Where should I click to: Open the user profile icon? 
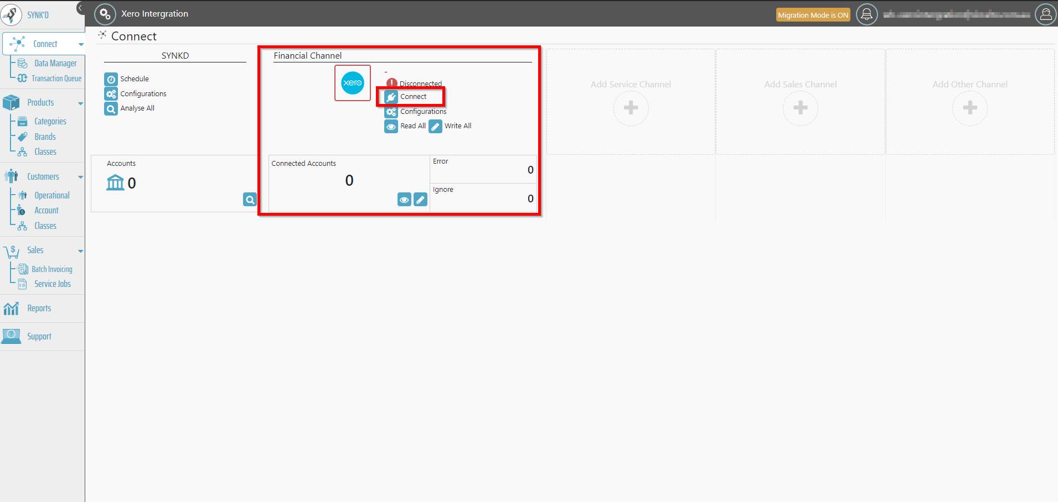point(1046,14)
